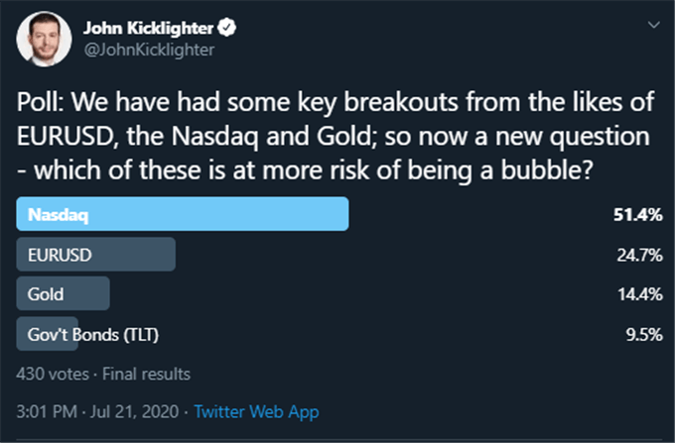Click the 51.4% Nasdaq percentage
Screen dimensions: 675x443
[x=637, y=214]
